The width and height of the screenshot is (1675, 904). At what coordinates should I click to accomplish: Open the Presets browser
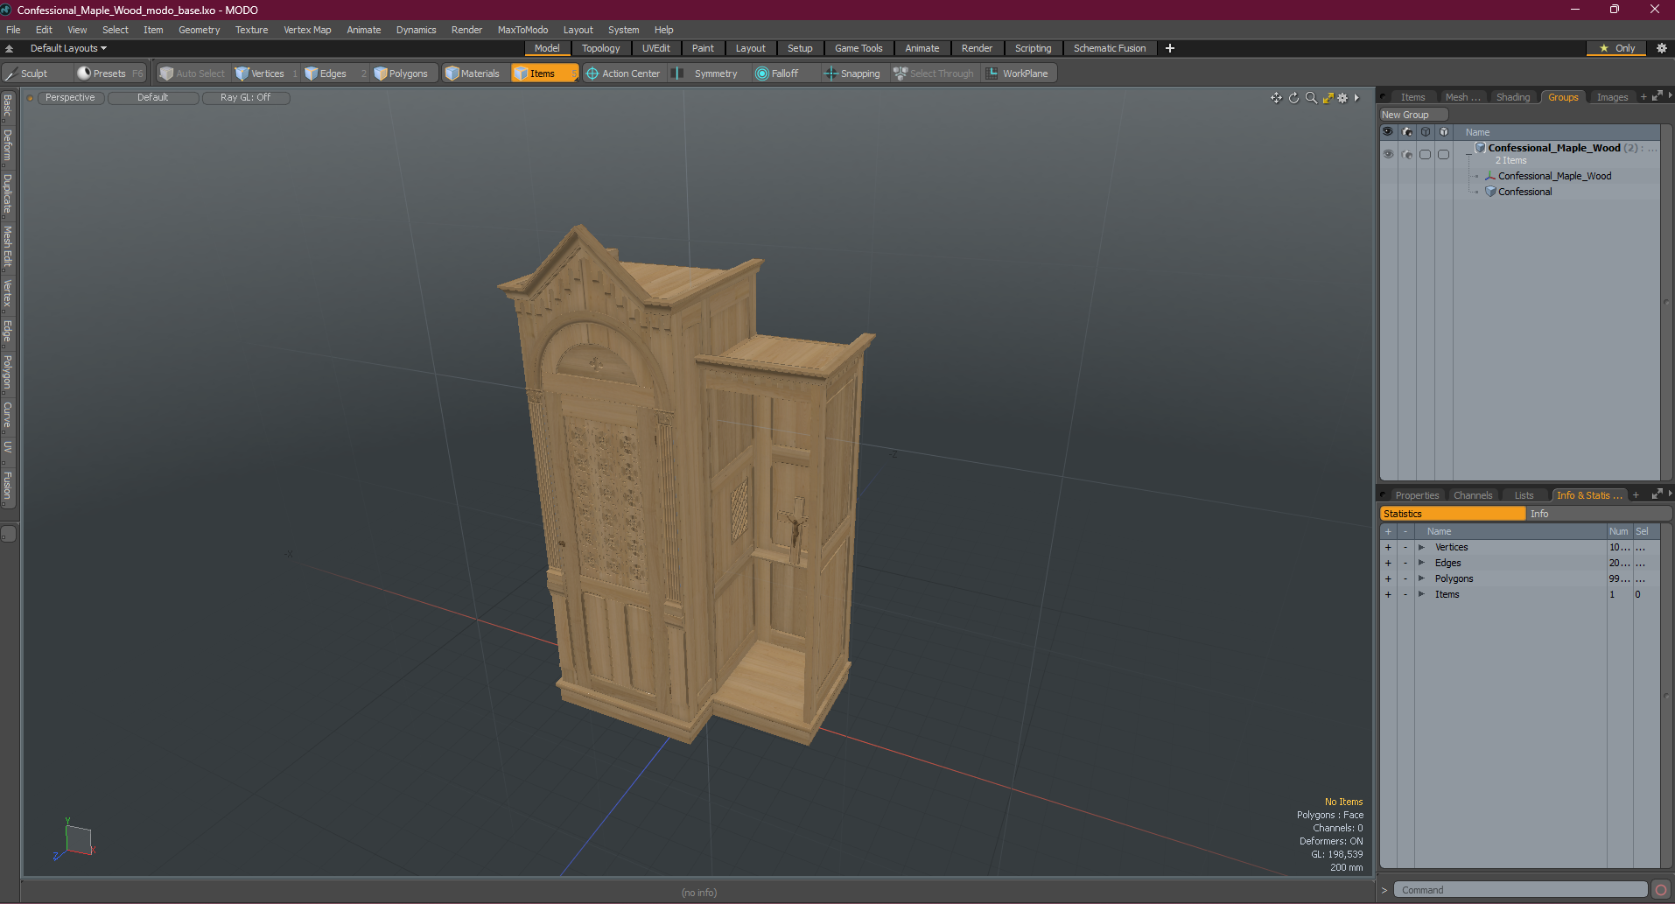(x=109, y=74)
